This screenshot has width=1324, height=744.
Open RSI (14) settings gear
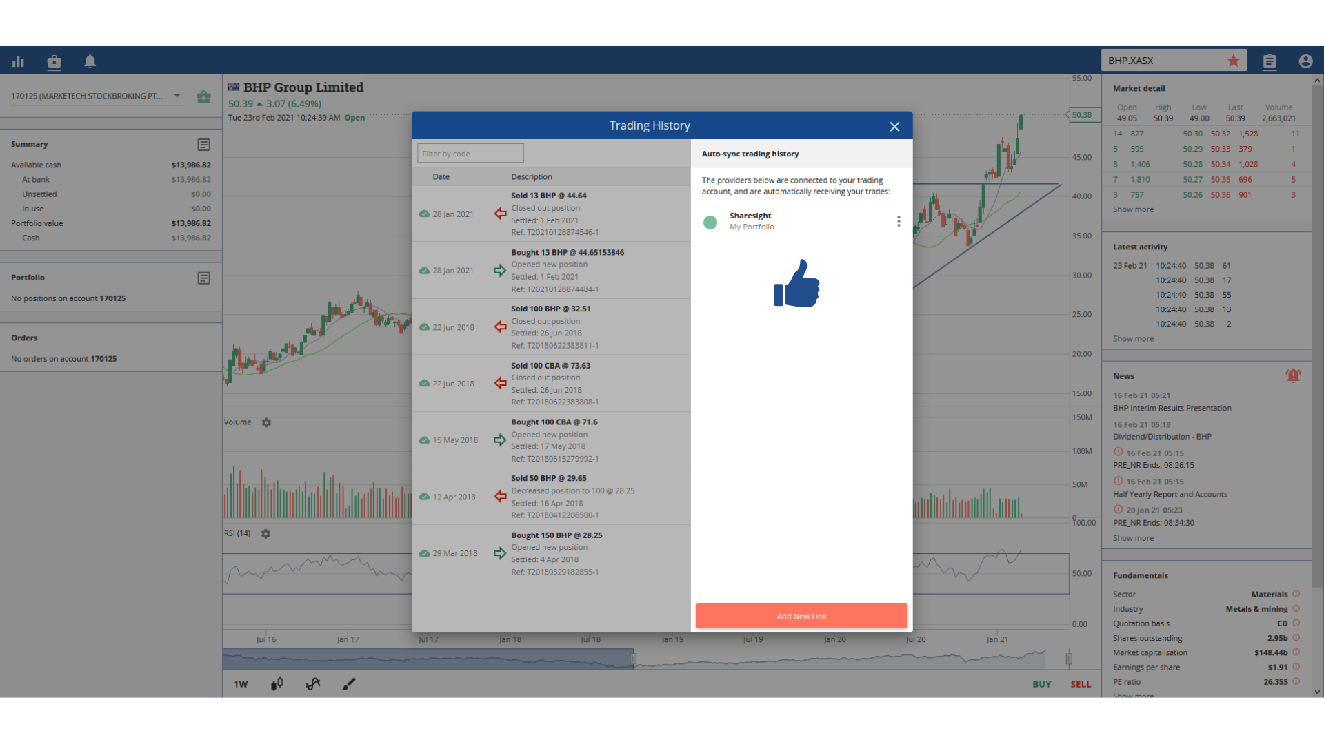tap(265, 534)
